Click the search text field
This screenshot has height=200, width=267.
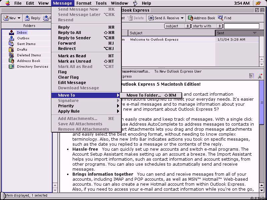tap(241, 26)
